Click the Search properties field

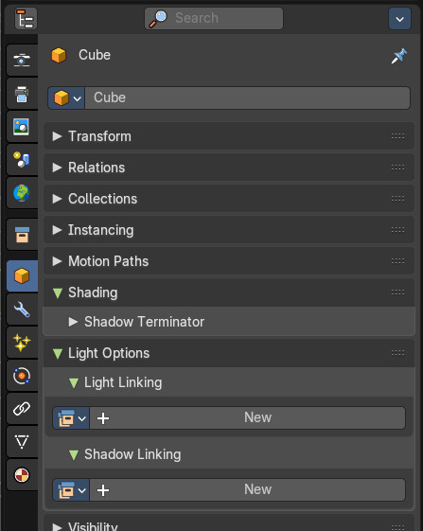pyautogui.click(x=214, y=18)
